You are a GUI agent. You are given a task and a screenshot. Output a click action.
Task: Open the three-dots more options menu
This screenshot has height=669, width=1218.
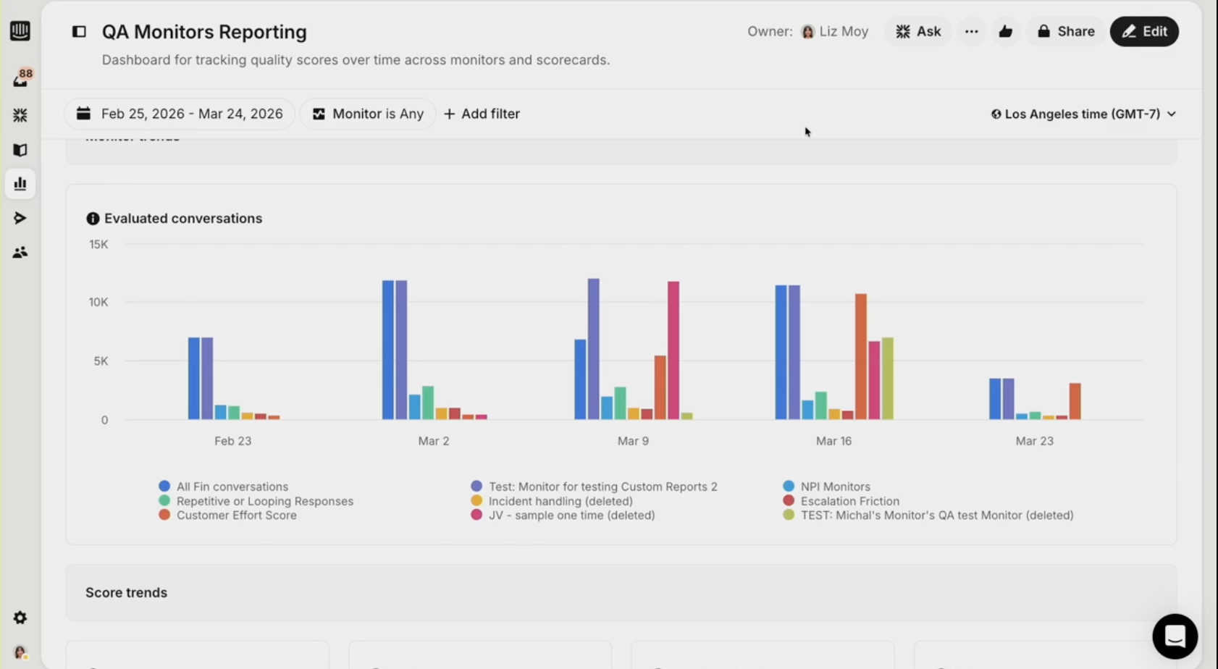971,31
